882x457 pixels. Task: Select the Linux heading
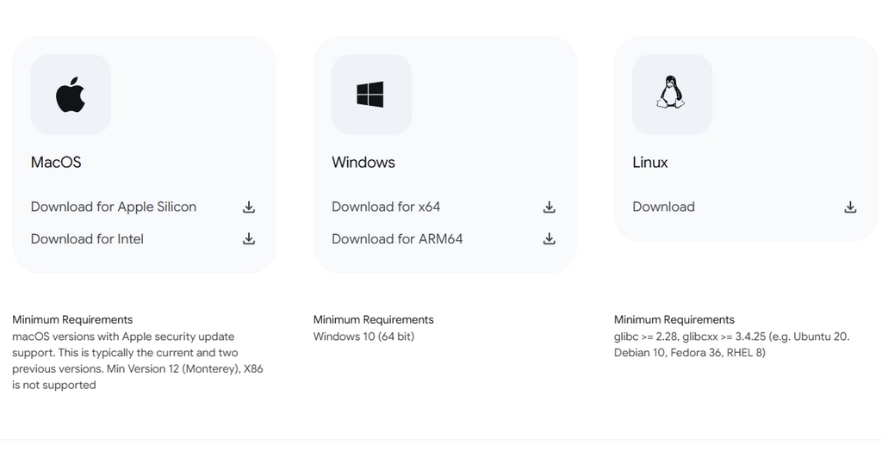[650, 163]
